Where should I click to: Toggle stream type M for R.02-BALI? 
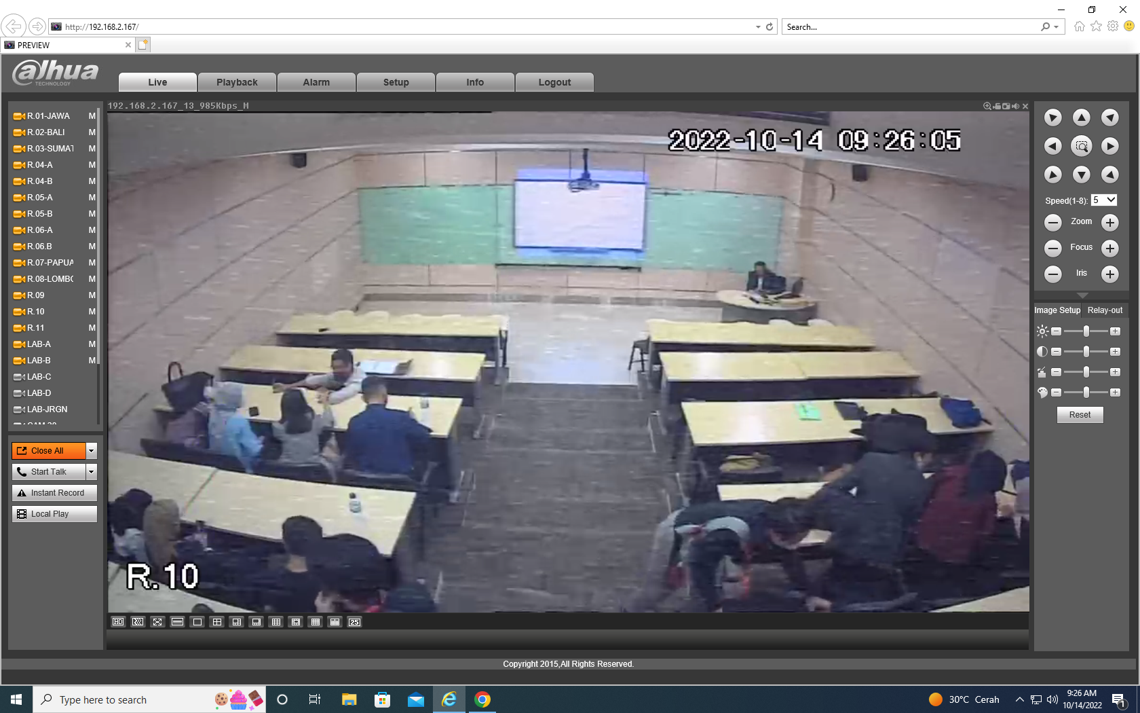92,132
